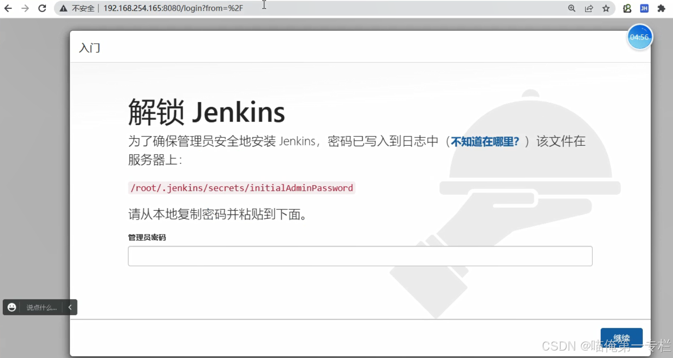Collapse the chat widget with arrow
This screenshot has width=673, height=358.
(70, 307)
